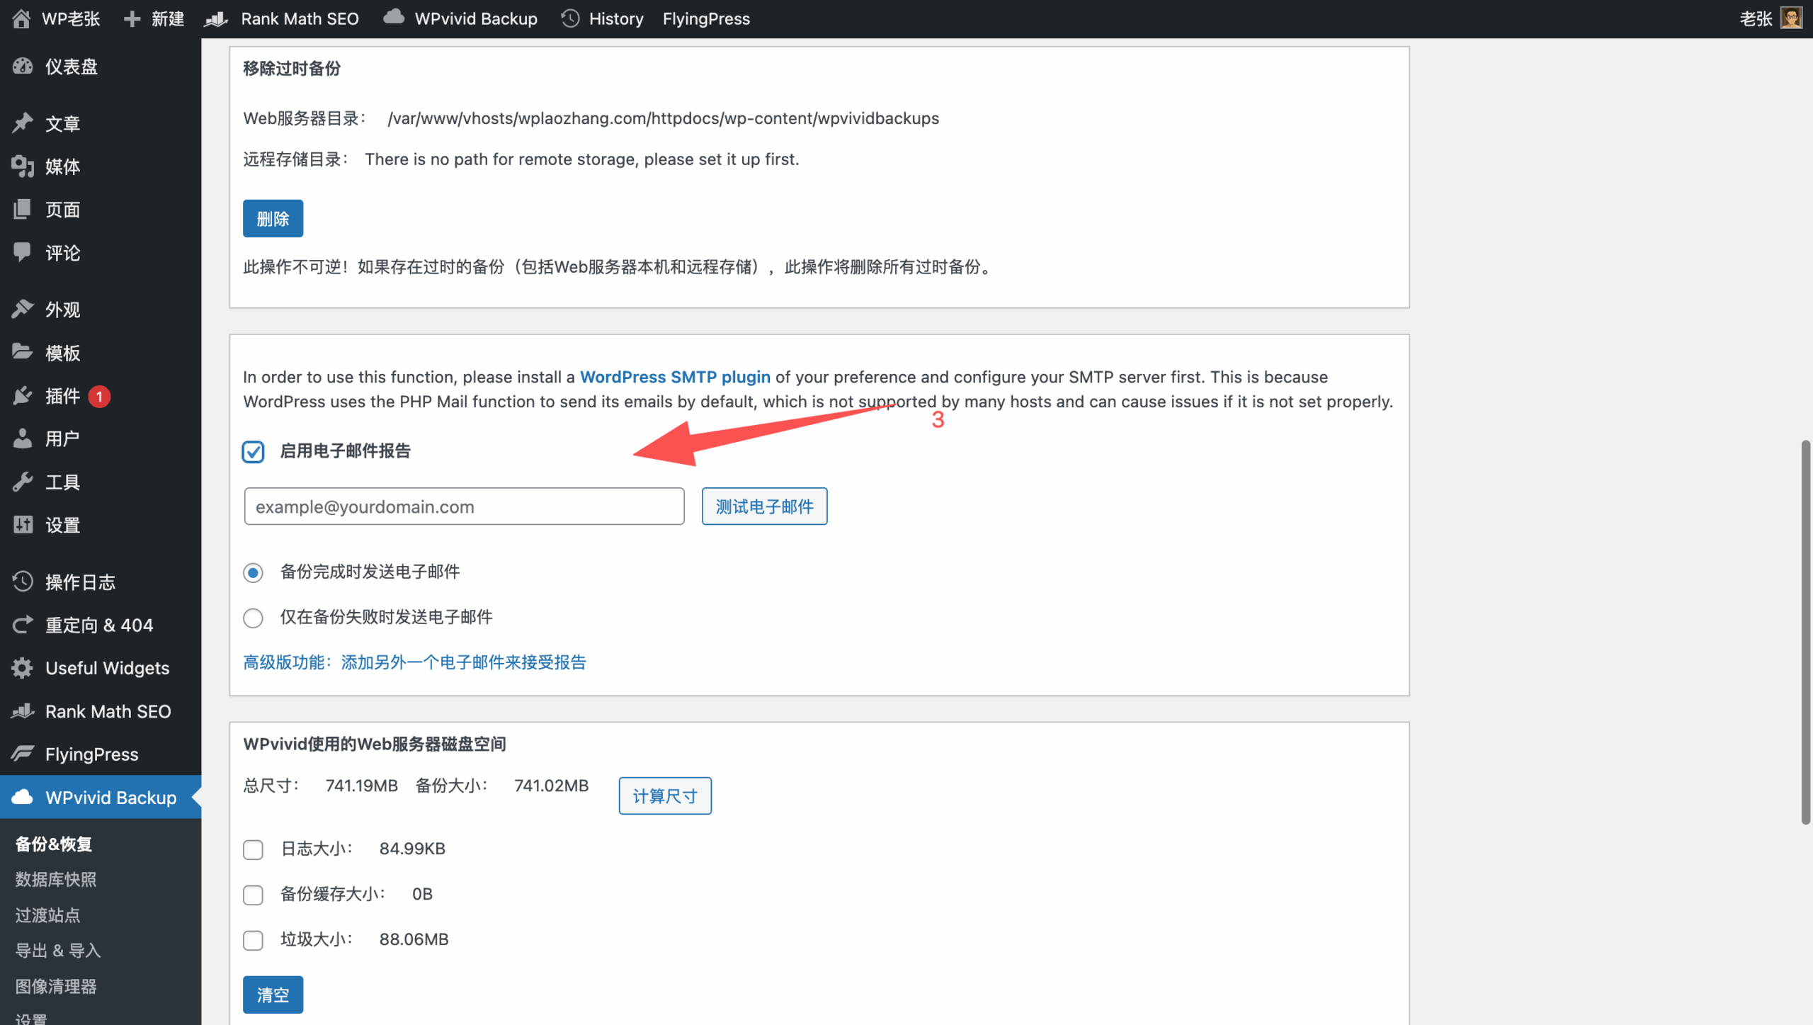The height and width of the screenshot is (1025, 1813).
Task: Tick the junk size 88.06MB checkbox
Action: (253, 940)
